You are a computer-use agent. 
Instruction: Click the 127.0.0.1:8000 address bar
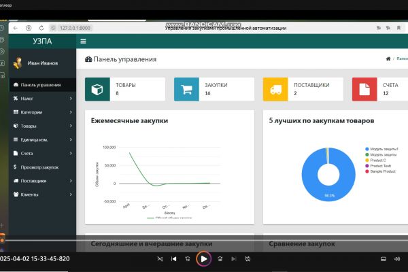pos(75,28)
